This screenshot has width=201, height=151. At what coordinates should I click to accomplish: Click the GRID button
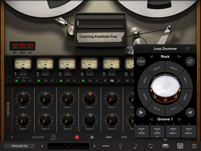124,137
